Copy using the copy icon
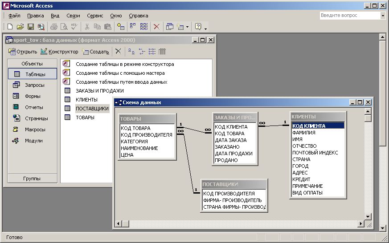The height and width of the screenshot is (243, 389). click(x=97, y=27)
